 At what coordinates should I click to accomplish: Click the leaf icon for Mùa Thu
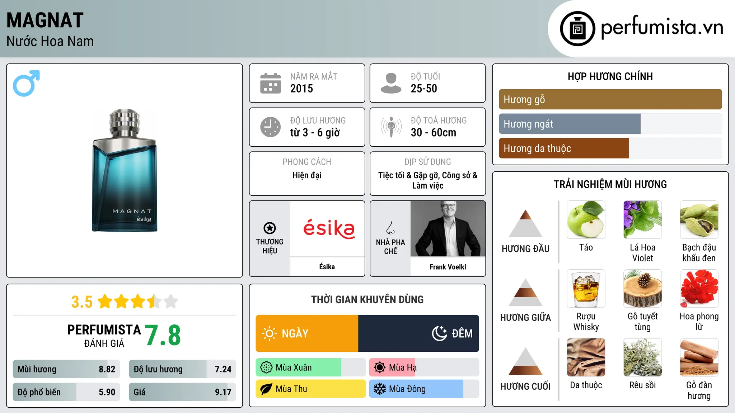[x=266, y=389]
